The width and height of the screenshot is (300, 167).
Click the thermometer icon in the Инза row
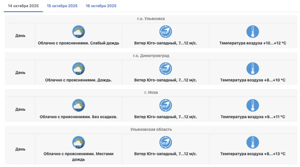[x=252, y=105]
